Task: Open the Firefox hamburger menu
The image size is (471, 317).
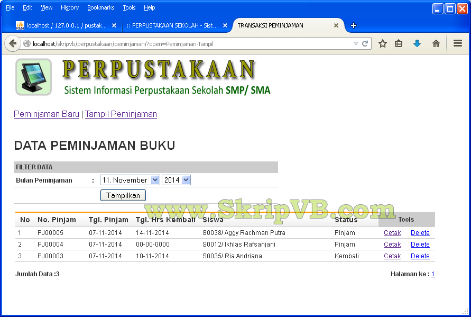Action: 457,43
